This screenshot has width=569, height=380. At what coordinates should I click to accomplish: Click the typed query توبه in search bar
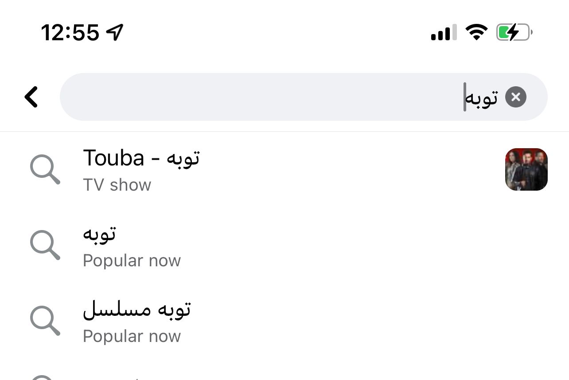click(482, 97)
